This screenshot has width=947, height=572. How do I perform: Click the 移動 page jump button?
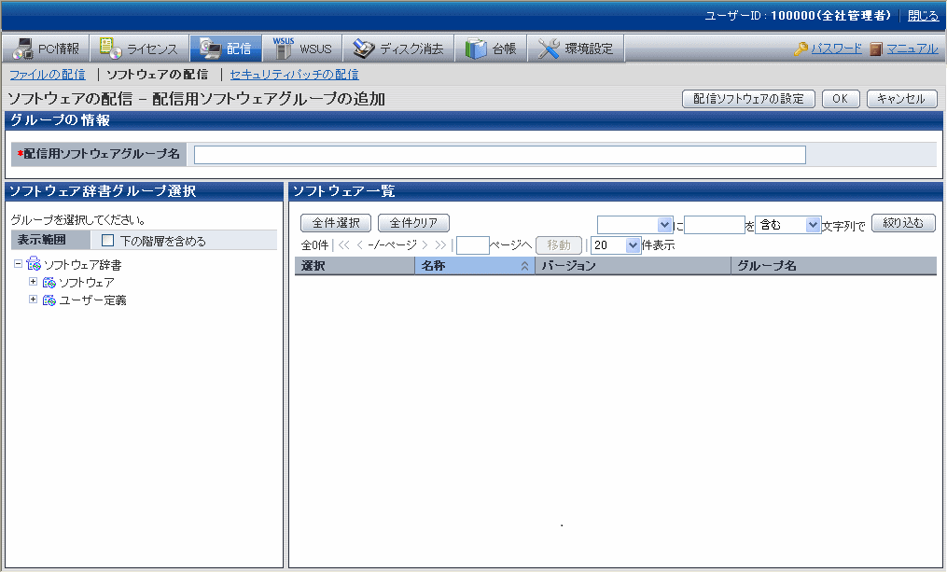(x=559, y=244)
